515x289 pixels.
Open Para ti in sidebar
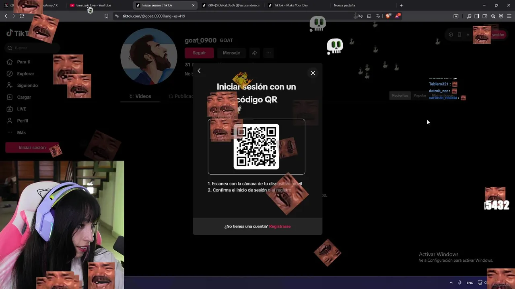pyautogui.click(x=24, y=62)
